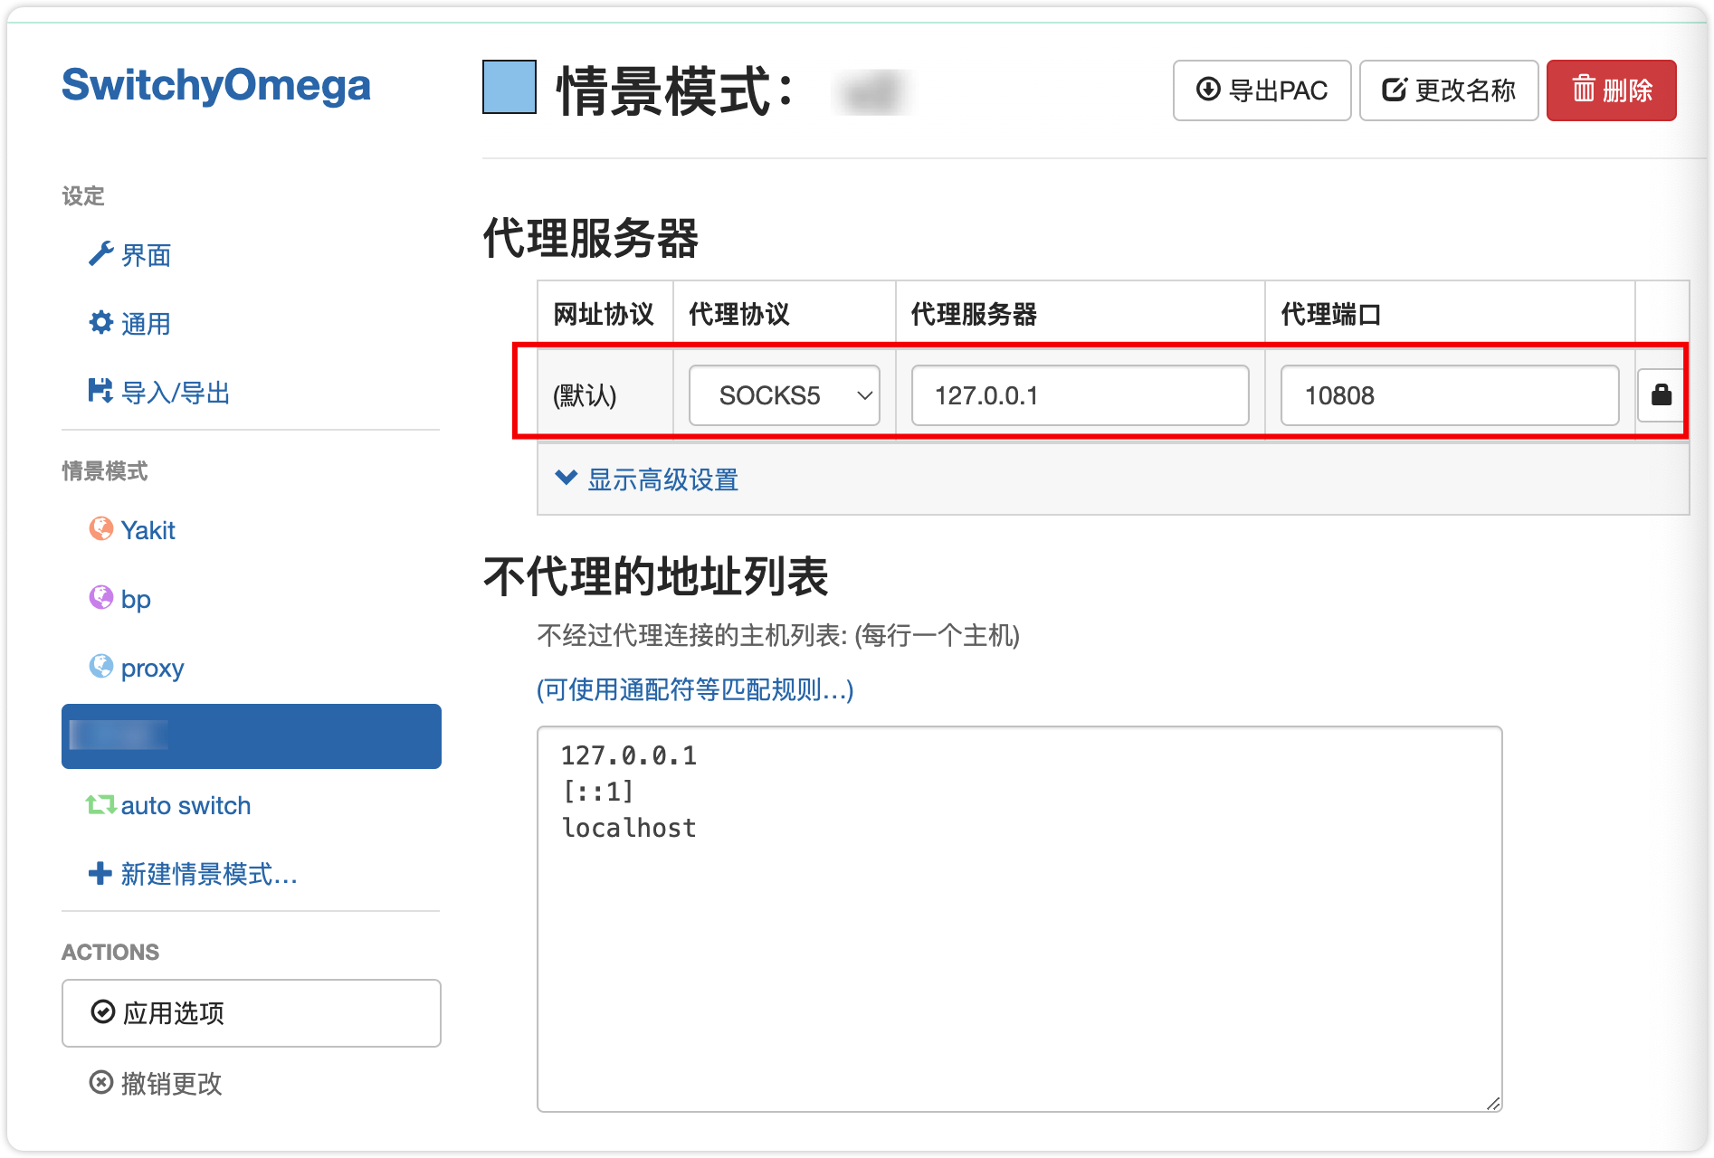Open the auto switch profile
Screen dimensions: 1714x1158
[x=186, y=805]
